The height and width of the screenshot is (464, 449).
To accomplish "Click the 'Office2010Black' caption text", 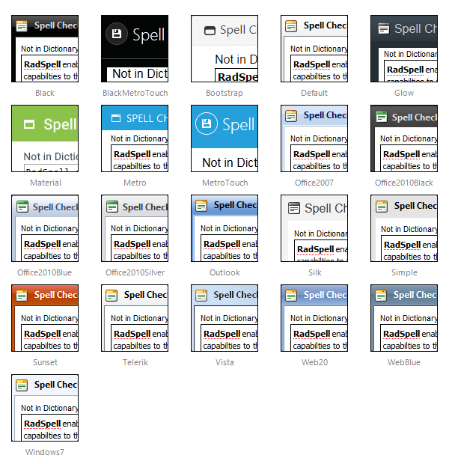I will [404, 183].
